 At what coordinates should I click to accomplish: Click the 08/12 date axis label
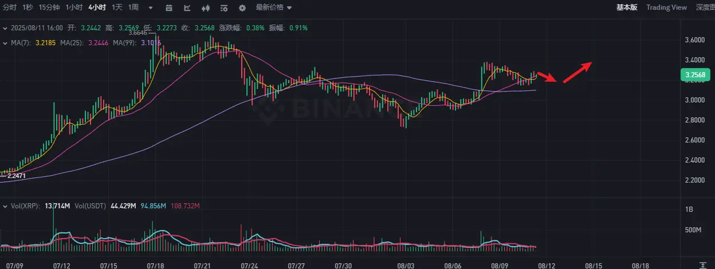click(547, 266)
